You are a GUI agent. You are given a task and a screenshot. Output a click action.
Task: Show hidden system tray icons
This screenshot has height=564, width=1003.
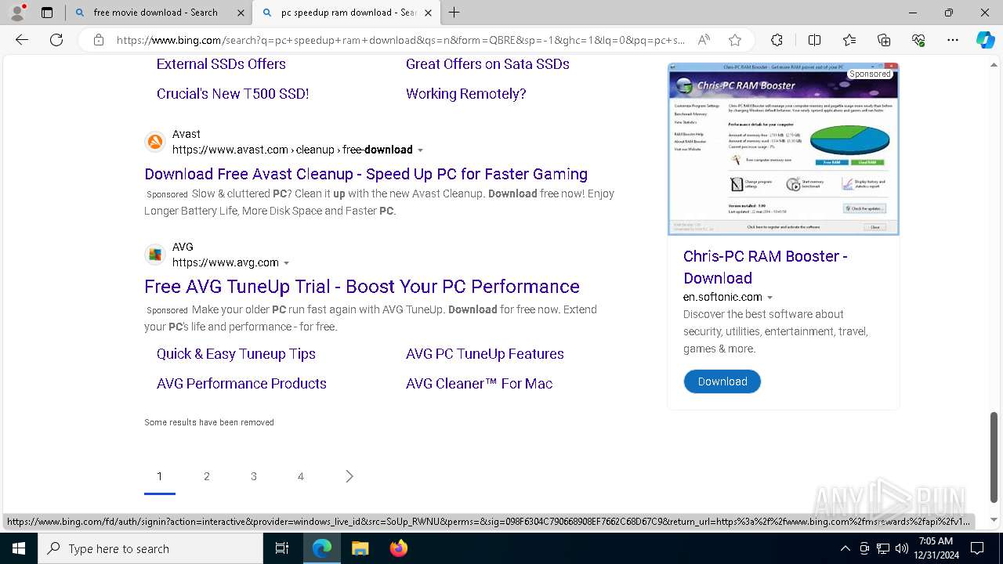coord(845,548)
